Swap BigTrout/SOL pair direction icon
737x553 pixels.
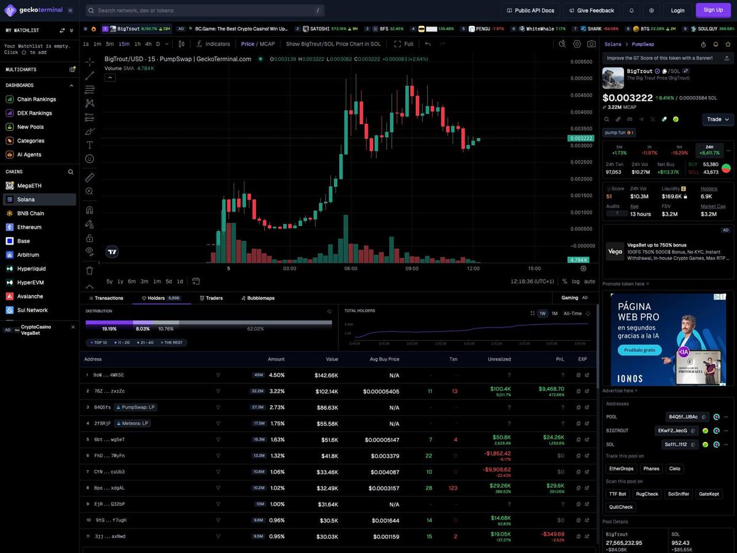tap(685, 71)
